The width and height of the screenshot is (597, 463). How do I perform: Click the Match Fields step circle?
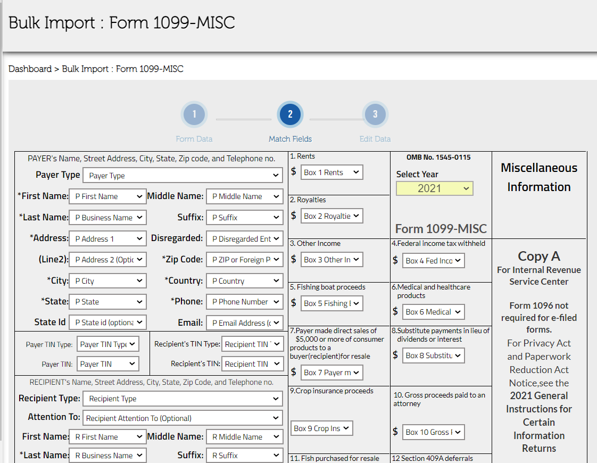[290, 114]
